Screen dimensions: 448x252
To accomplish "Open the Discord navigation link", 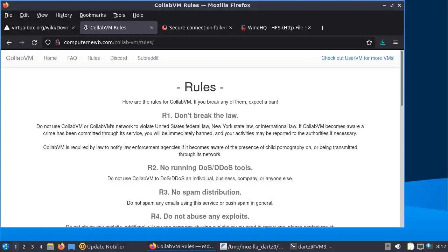I will (x=119, y=58).
